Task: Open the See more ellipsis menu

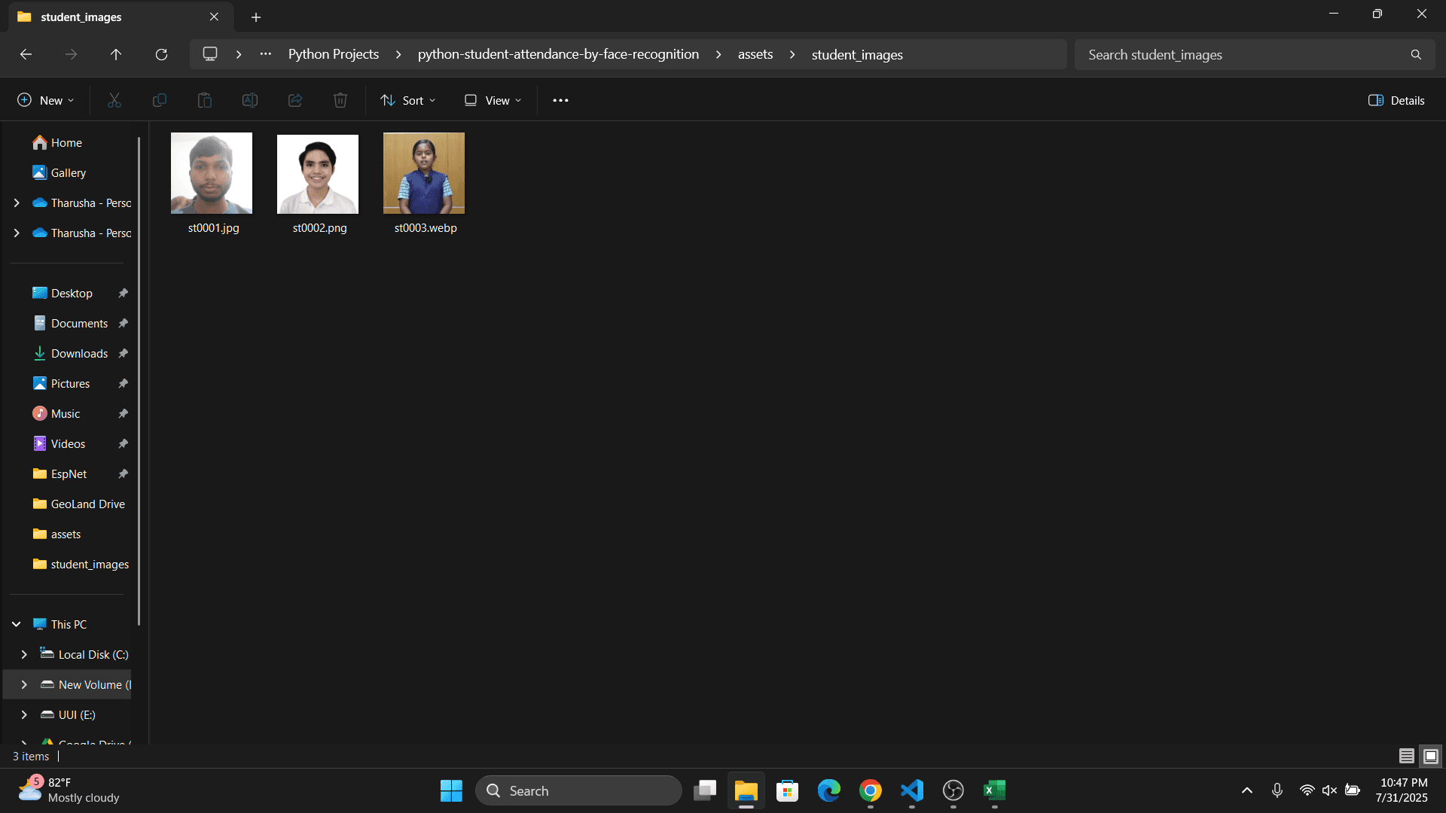Action: (560, 100)
